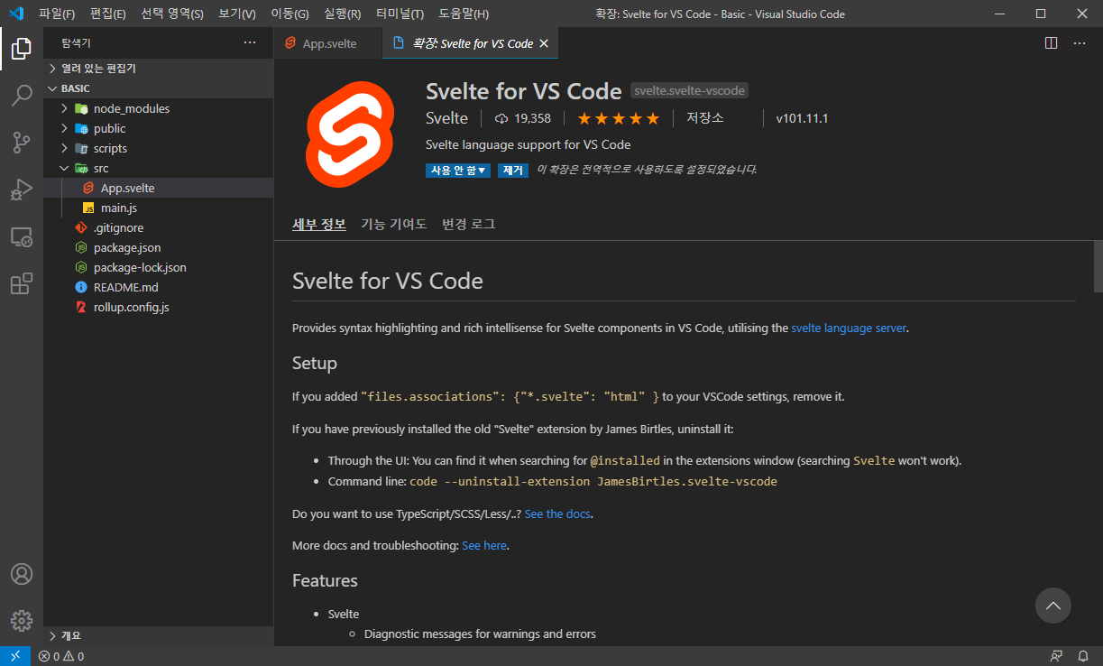
Task: Select package-lock.json in the file tree
Action: click(x=159, y=267)
